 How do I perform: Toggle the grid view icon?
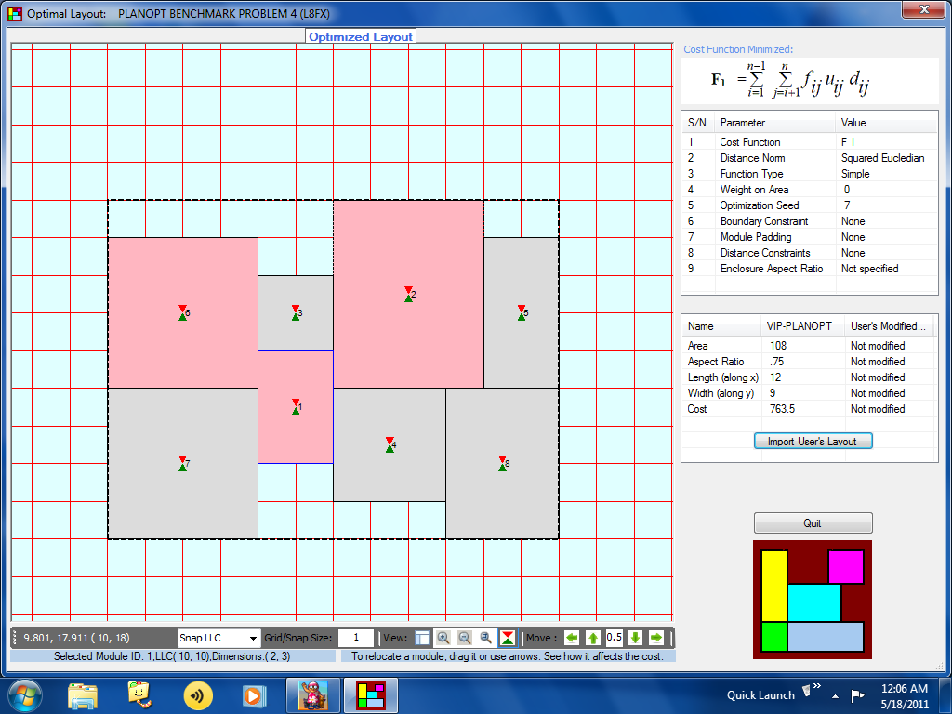click(422, 638)
